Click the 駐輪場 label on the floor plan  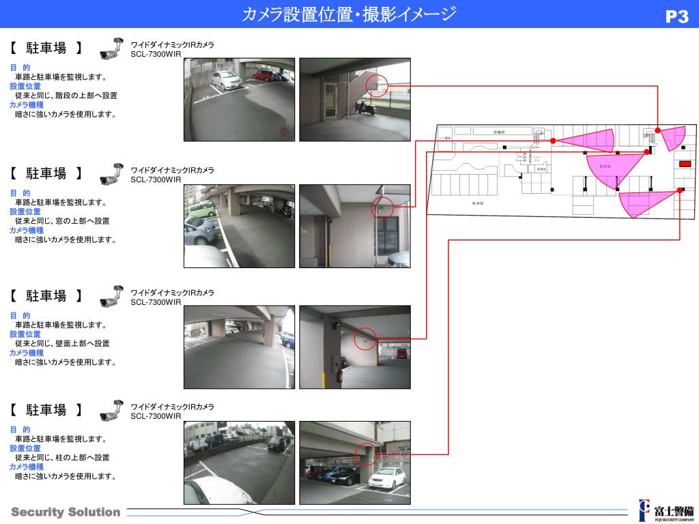[x=499, y=132]
